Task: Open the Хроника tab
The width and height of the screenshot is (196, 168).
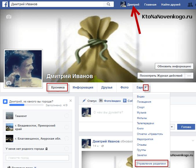Action: pyautogui.click(x=58, y=87)
